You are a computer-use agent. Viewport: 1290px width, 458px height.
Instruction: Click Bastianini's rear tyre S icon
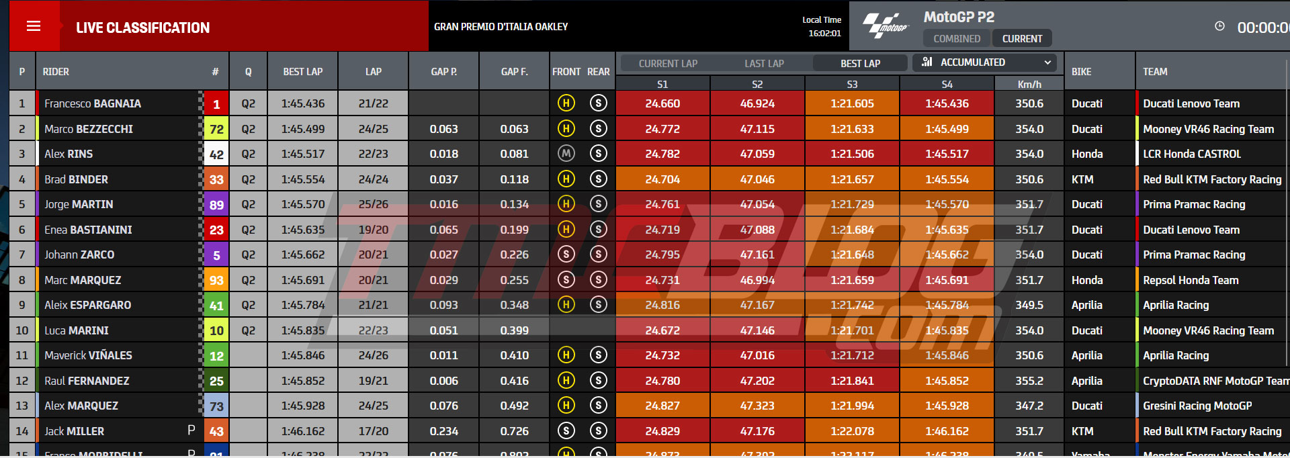tap(598, 229)
